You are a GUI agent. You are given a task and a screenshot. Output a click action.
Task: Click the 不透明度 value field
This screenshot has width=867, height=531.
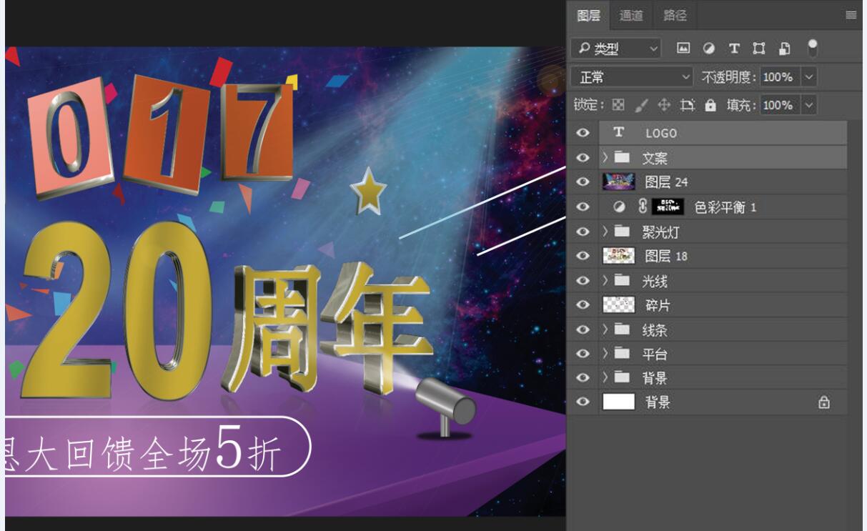pyautogui.click(x=781, y=76)
